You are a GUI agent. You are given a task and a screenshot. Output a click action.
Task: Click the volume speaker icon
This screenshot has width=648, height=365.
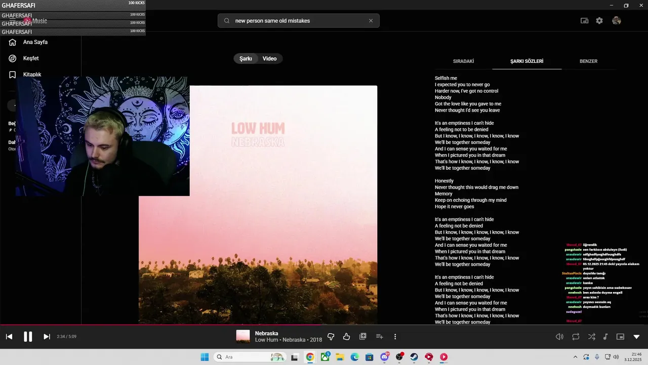coord(559,337)
